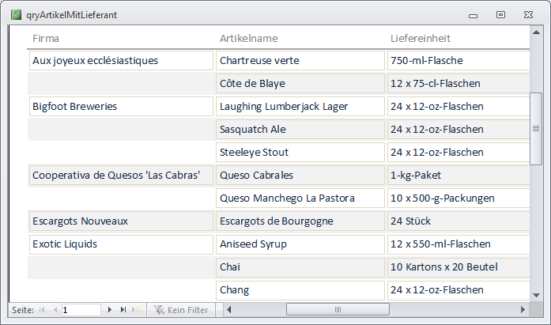The height and width of the screenshot is (325, 551).
Task: Click the page number input field
Action: (80, 310)
